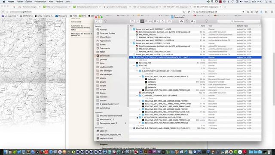Open E_ANDALOUSIE_2017 folder in sidebar

click(x=109, y=104)
